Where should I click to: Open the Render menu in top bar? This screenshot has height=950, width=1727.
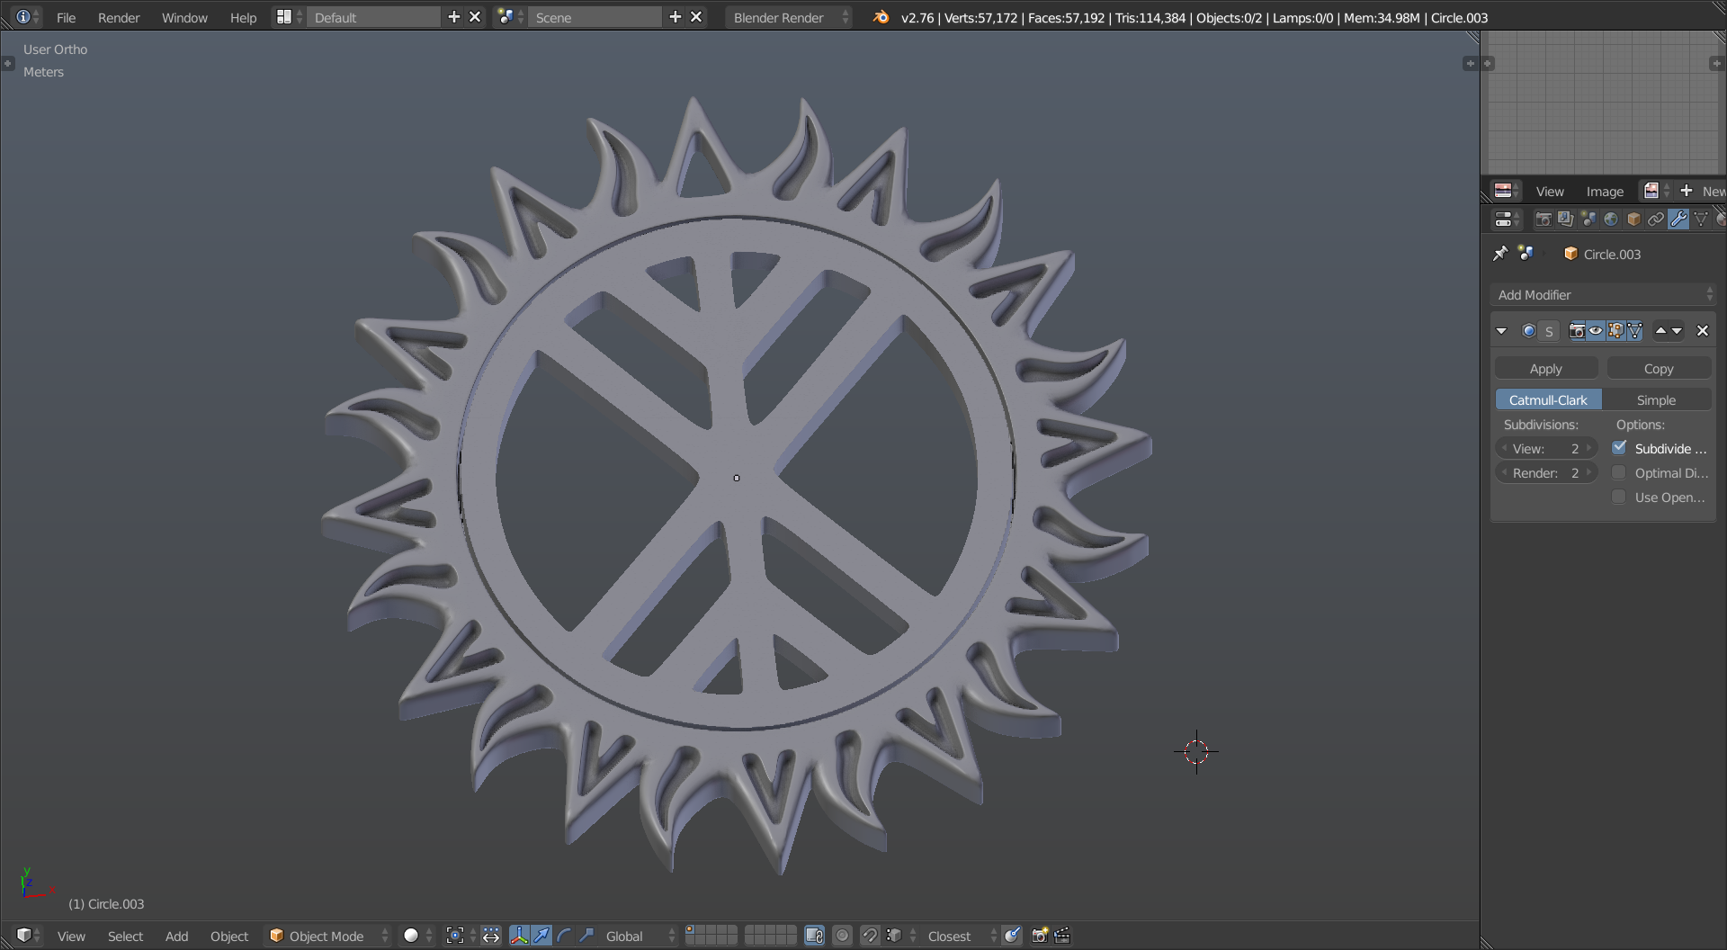click(x=119, y=17)
